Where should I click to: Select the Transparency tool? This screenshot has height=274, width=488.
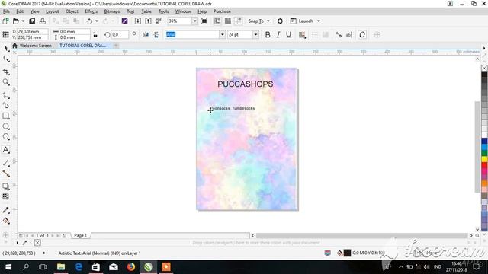[6, 197]
